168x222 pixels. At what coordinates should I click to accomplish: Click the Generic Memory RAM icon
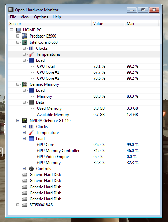[25, 84]
